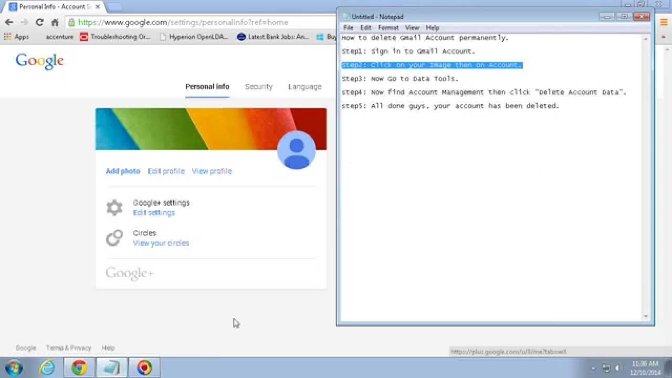Click the Help footer link
Image resolution: width=672 pixels, height=378 pixels.
[108, 348]
